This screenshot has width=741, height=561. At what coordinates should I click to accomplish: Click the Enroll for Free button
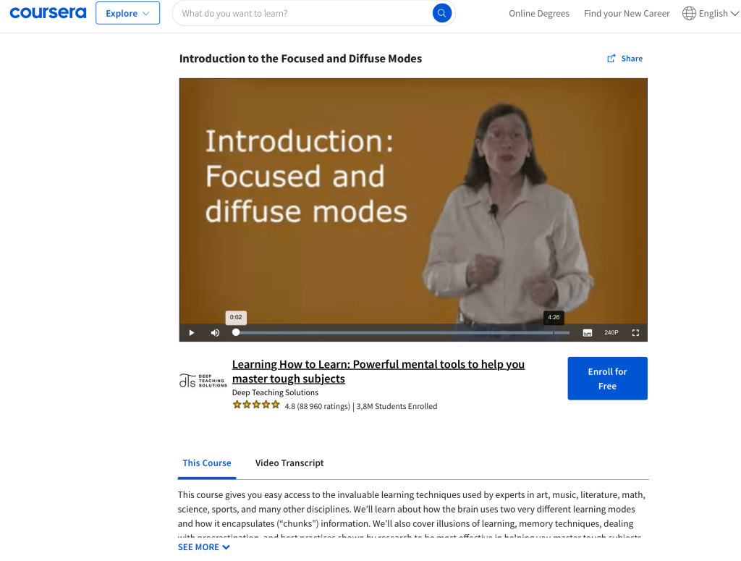pos(607,379)
